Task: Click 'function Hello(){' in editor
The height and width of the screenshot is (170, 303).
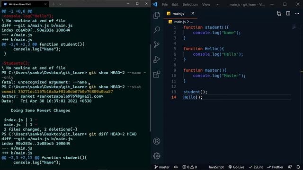Action: click(x=204, y=49)
